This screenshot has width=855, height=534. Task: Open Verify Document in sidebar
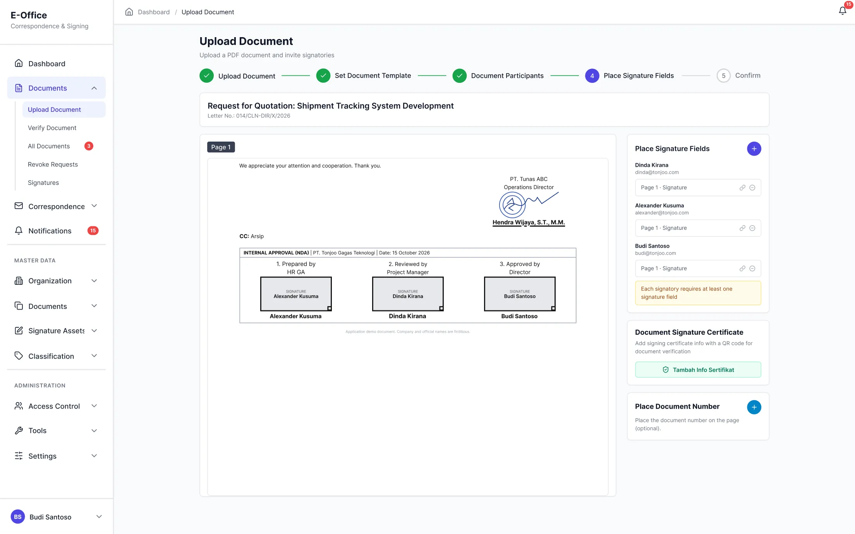click(52, 128)
